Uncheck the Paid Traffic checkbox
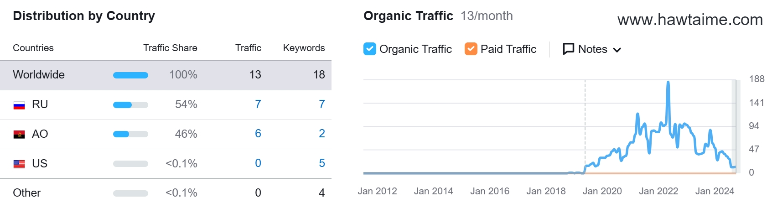The width and height of the screenshot is (772, 203). pos(471,49)
